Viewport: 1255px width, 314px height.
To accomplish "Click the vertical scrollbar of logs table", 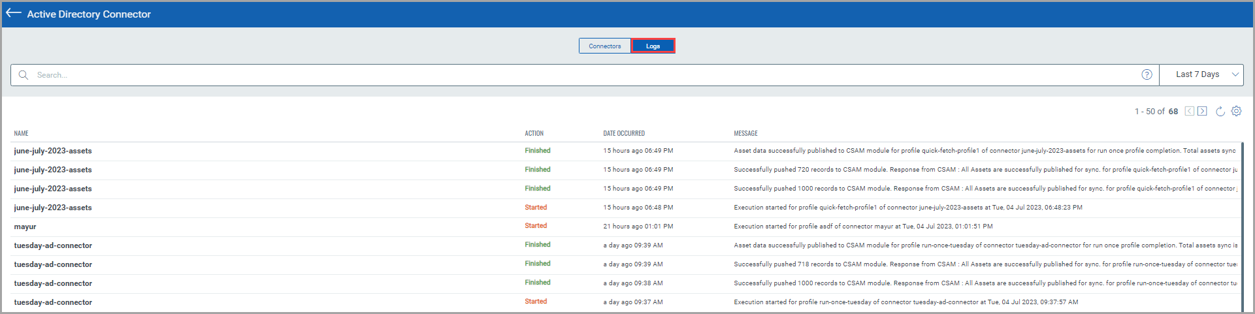I will 1242,222.
